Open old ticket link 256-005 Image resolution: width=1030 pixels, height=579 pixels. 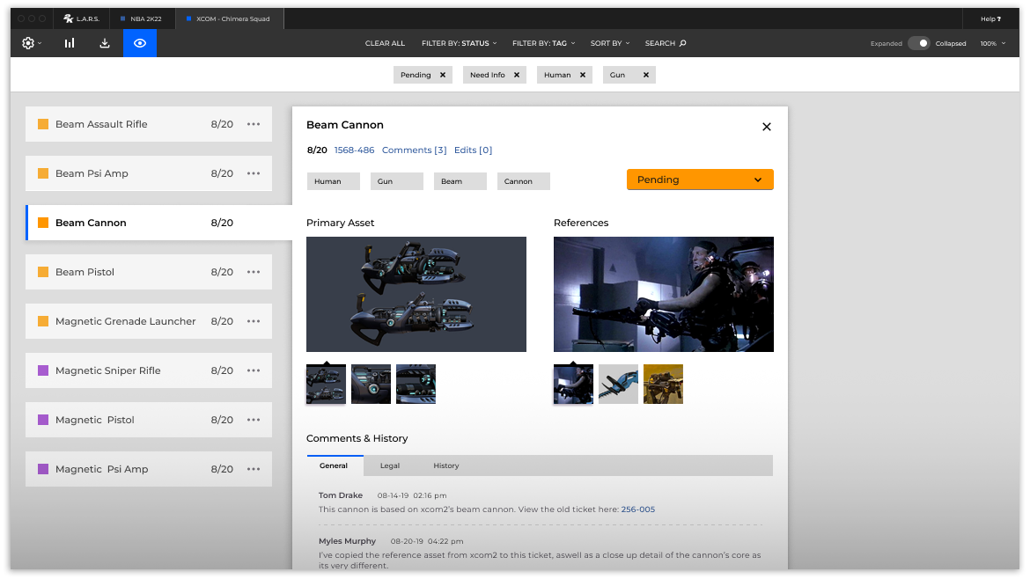638,509
